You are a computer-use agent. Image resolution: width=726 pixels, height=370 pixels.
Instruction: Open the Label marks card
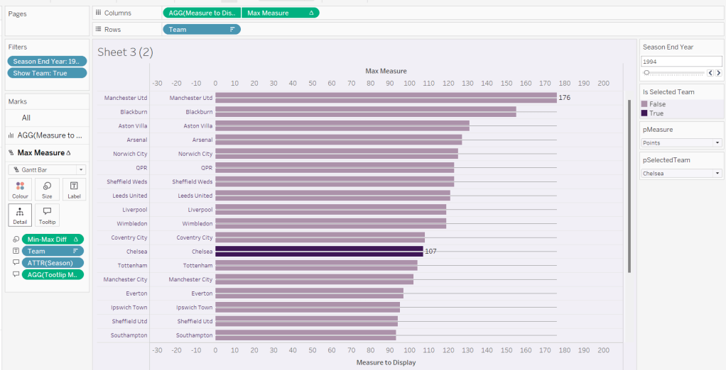[x=74, y=189]
